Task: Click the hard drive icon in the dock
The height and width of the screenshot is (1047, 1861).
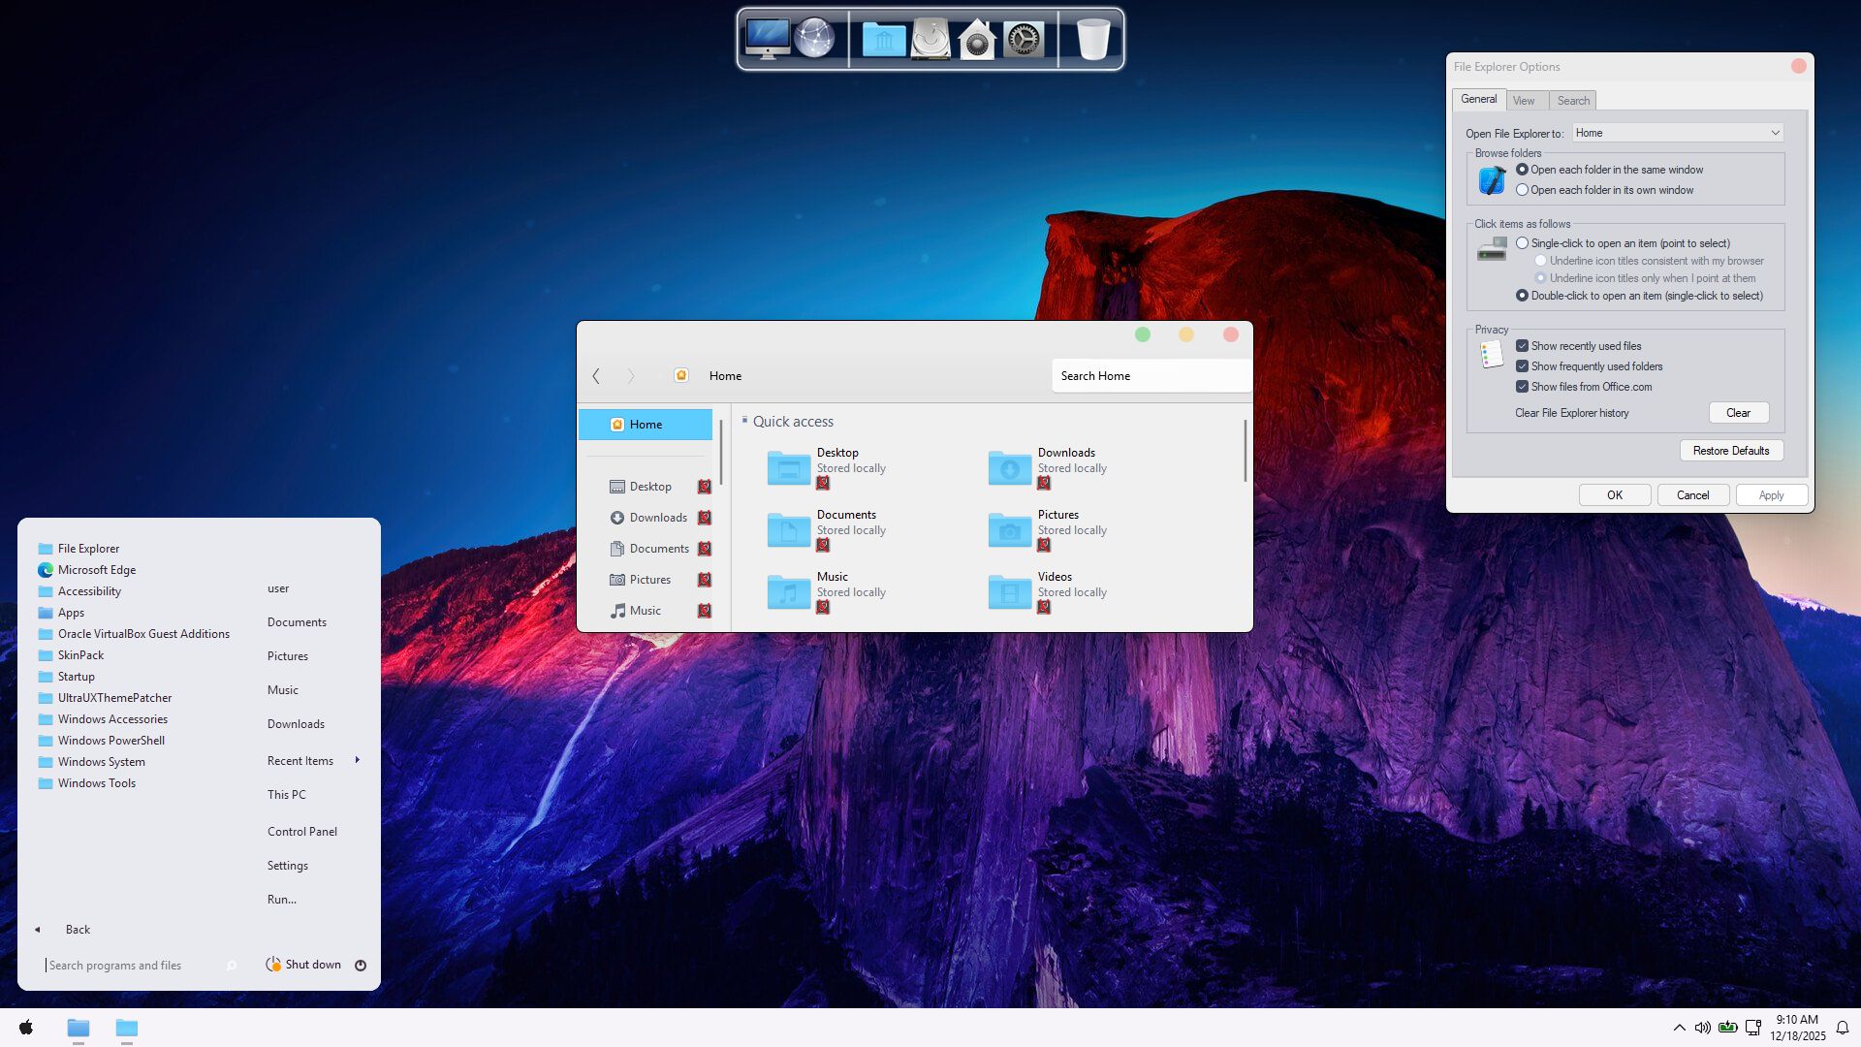Action: pos(930,40)
